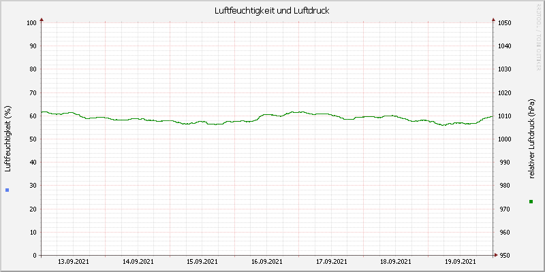The image size is (545, 272).
Task: Click the left axis value 20
Action: click(33, 209)
